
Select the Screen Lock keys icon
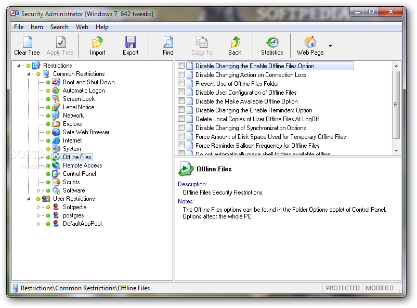tap(56, 99)
